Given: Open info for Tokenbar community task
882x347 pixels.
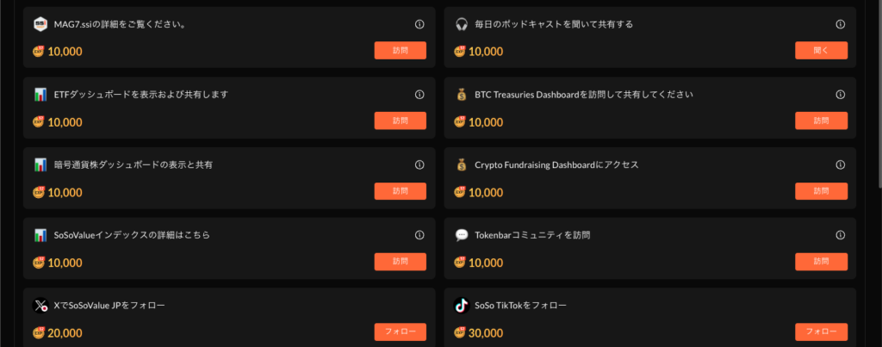Looking at the screenshot, I should click(x=840, y=234).
